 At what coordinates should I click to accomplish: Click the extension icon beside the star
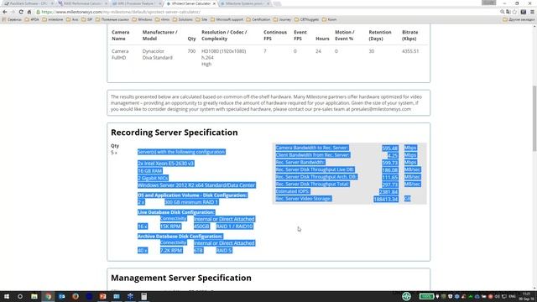(x=524, y=12)
